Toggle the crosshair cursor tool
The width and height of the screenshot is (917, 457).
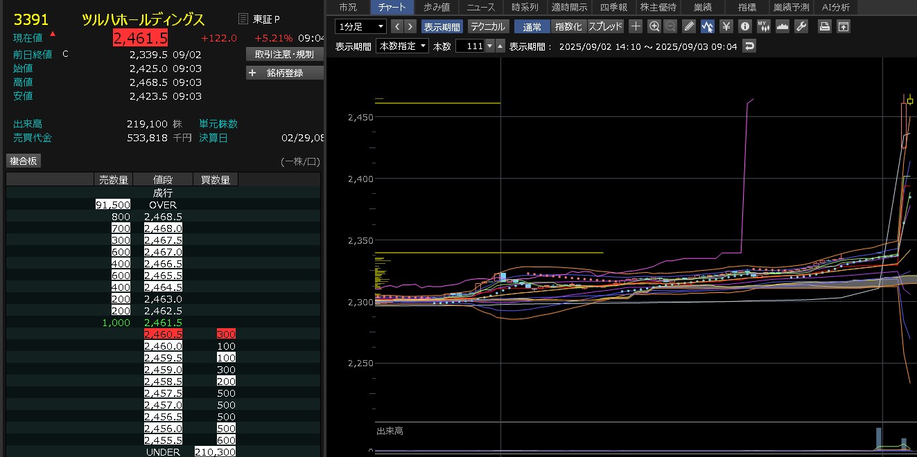pyautogui.click(x=636, y=26)
